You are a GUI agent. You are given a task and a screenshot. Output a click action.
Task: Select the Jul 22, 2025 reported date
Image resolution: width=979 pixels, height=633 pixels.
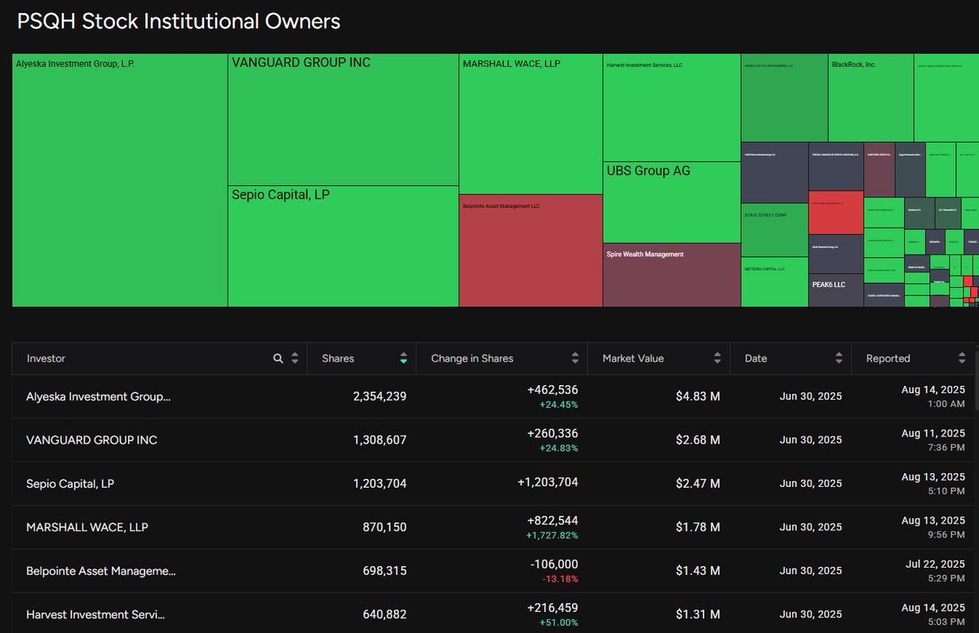point(937,564)
